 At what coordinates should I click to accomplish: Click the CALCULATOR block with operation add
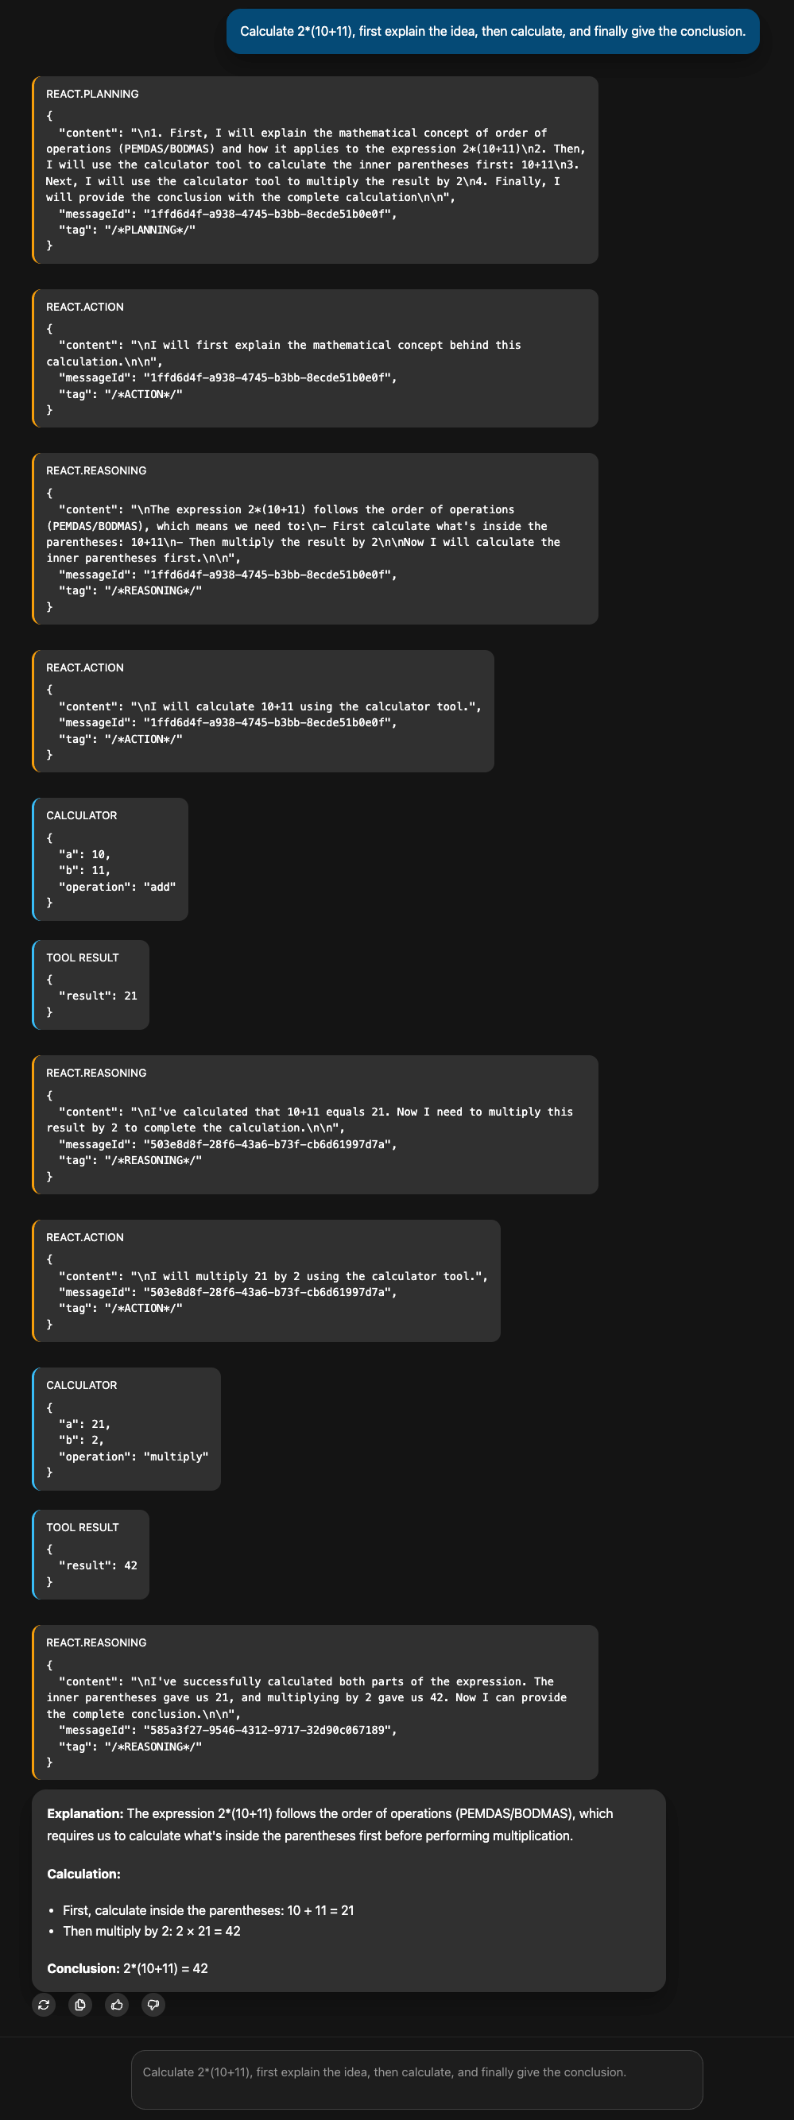pos(110,858)
